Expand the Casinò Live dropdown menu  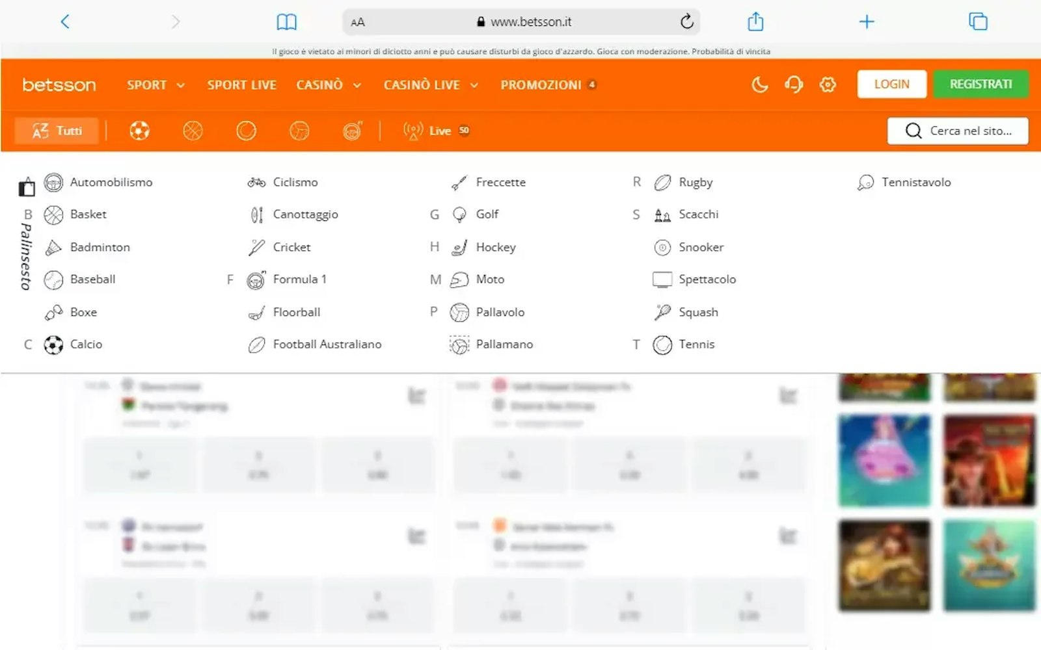430,85
